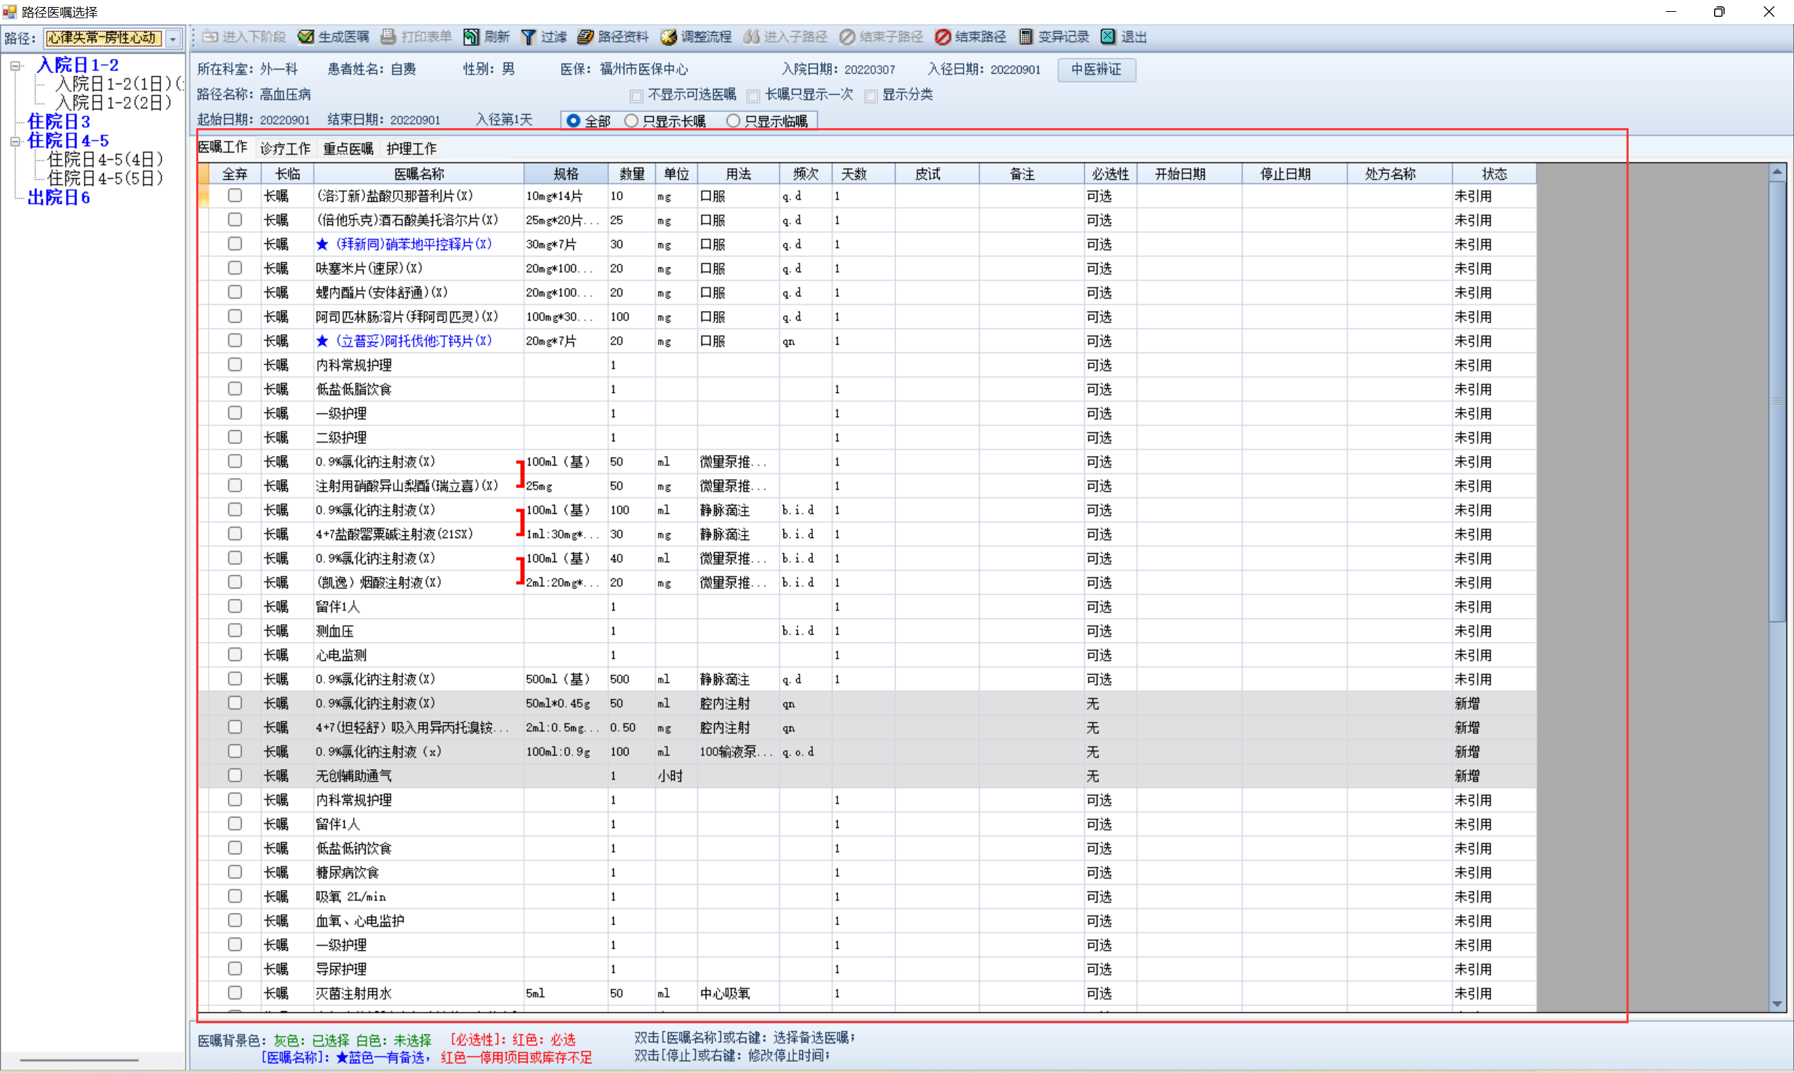The width and height of the screenshot is (1794, 1073).
Task: Switch to the 诊疗工作 tab
Action: click(x=285, y=148)
